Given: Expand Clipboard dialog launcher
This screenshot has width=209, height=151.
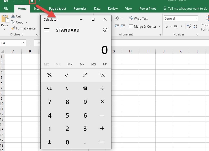Looking at the screenshot, I should click(x=37, y=35).
